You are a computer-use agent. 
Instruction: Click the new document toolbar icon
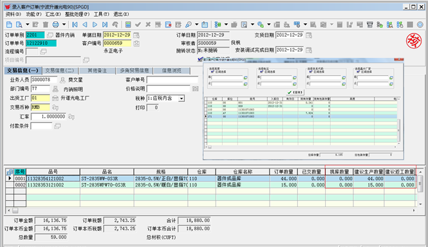pos(9,24)
